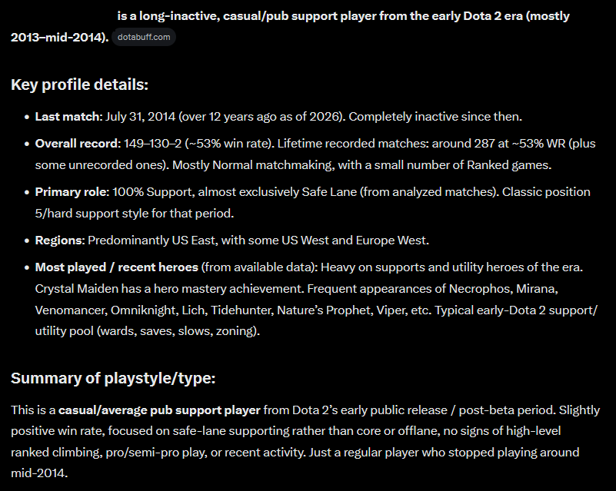616x491 pixels.
Task: Click the bullet dot before "Primary role"
Action: point(27,192)
